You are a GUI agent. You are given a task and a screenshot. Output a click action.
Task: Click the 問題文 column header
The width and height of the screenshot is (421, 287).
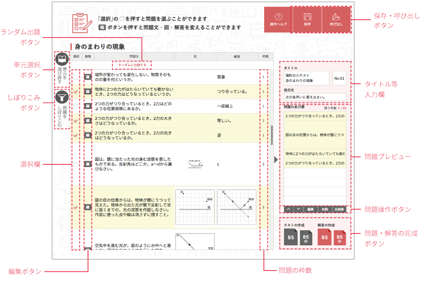[x=134, y=57]
